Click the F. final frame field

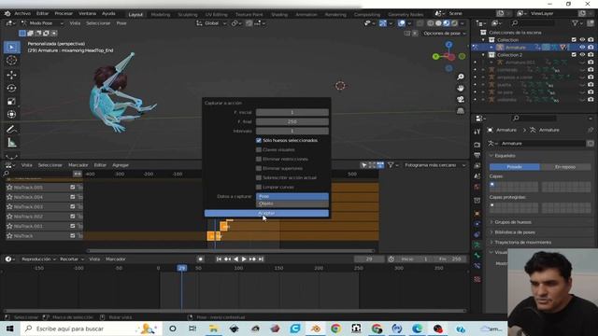pyautogui.click(x=292, y=121)
